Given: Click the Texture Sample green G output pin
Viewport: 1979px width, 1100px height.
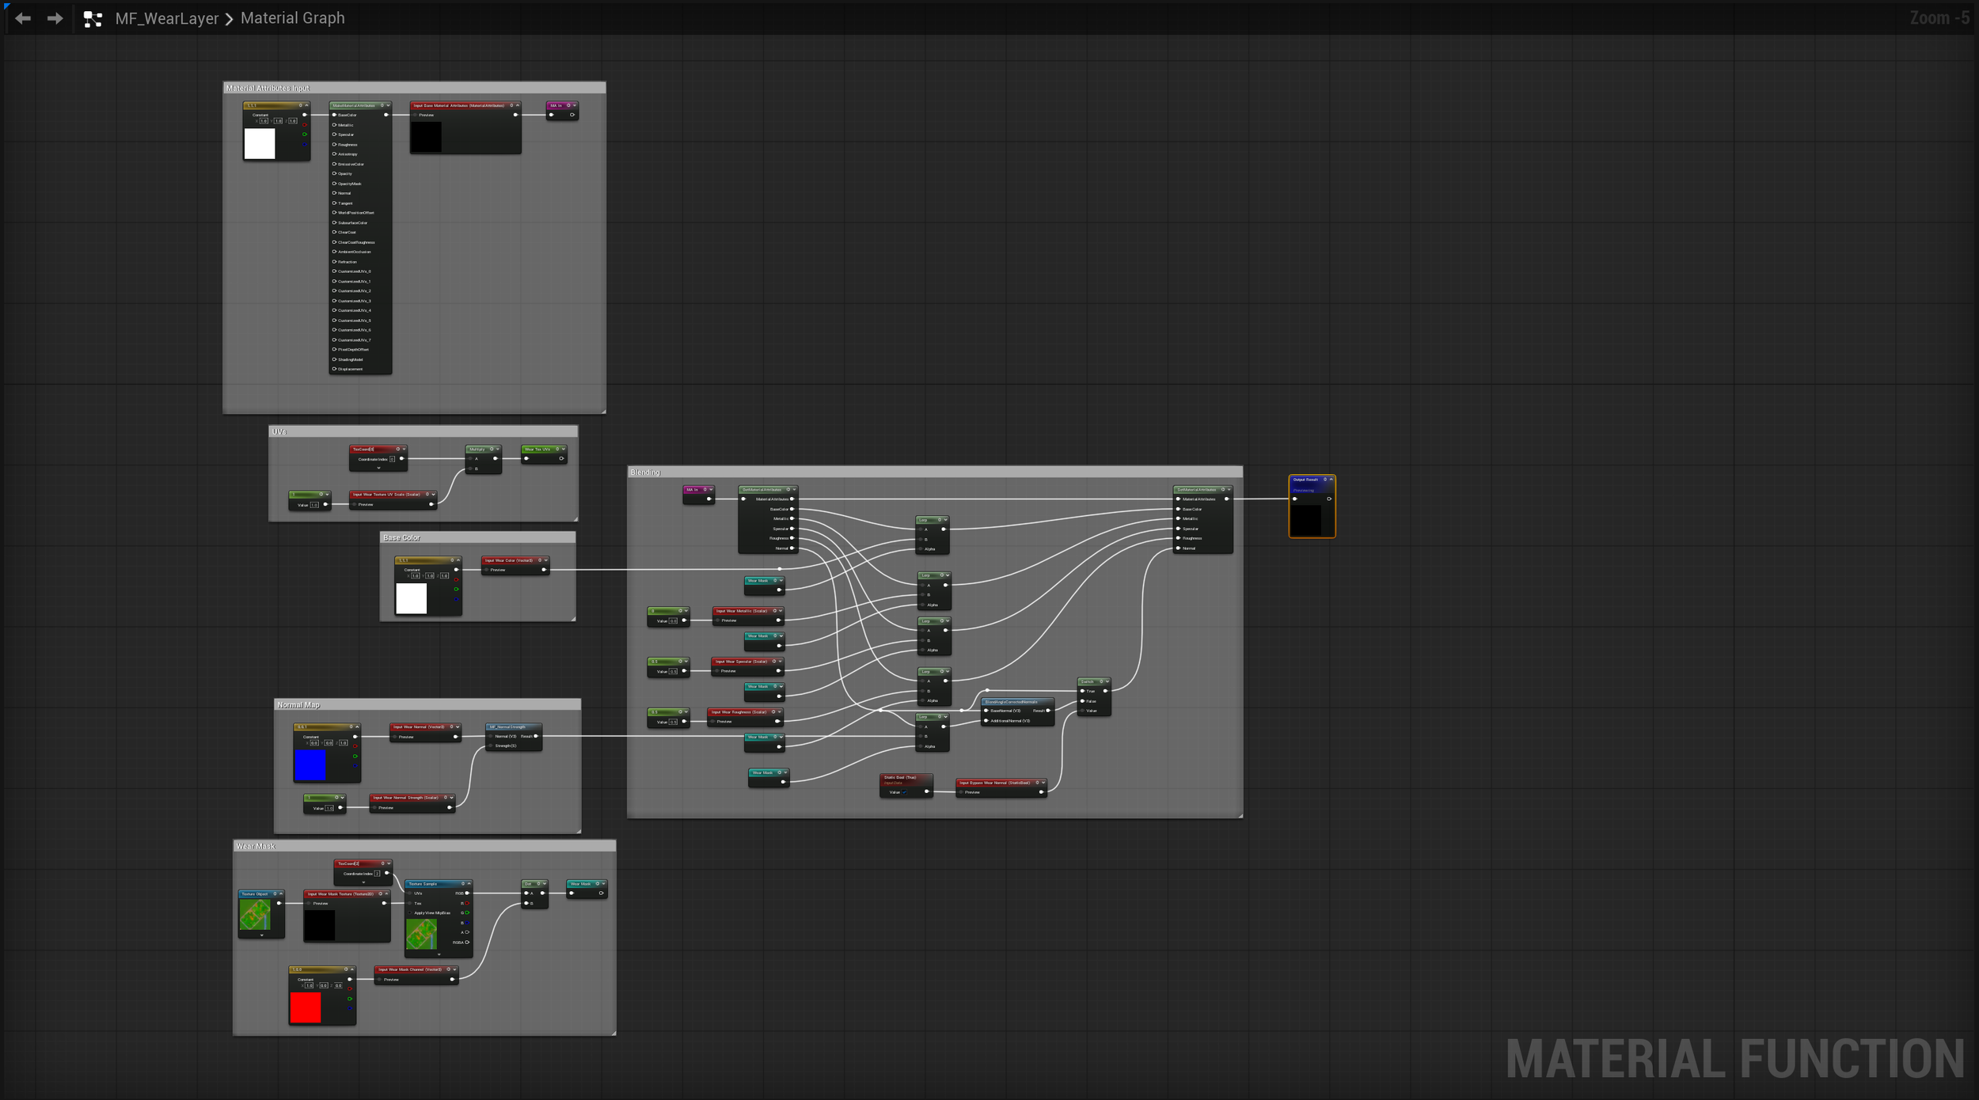Looking at the screenshot, I should pyautogui.click(x=467, y=913).
